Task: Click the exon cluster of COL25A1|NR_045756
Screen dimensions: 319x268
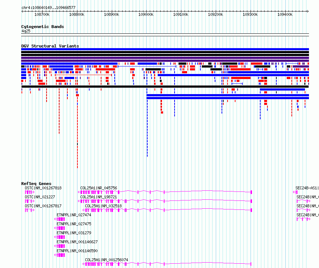Action: coord(97,192)
